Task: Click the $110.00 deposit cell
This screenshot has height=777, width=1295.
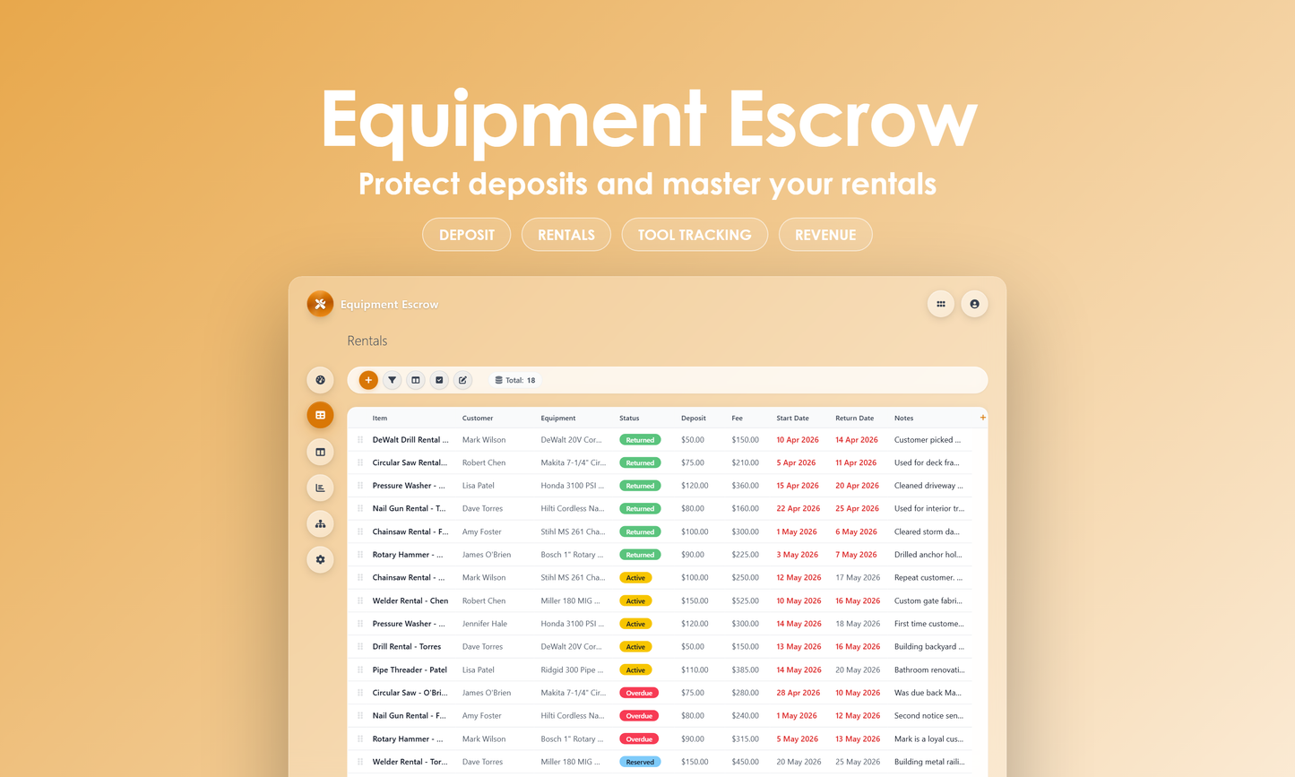Action: (x=695, y=669)
